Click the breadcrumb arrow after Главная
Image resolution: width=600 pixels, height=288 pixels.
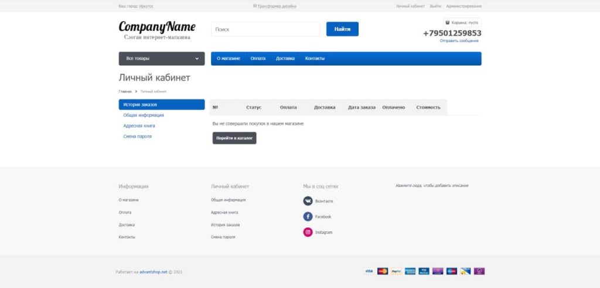(x=136, y=91)
